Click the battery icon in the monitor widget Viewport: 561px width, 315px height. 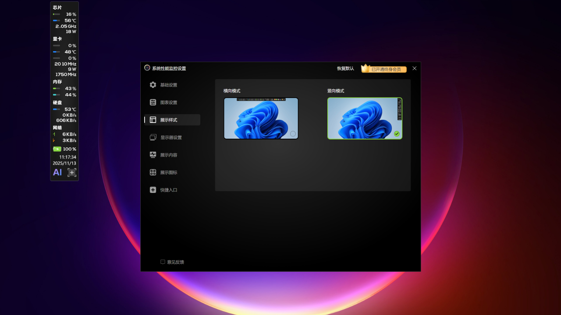coord(57,149)
